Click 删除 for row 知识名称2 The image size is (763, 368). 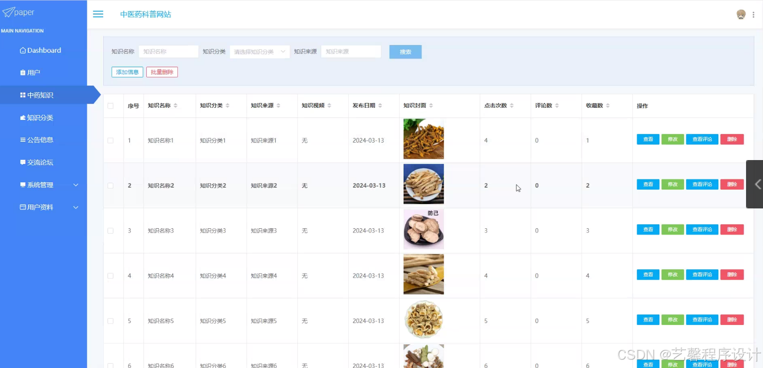point(732,184)
